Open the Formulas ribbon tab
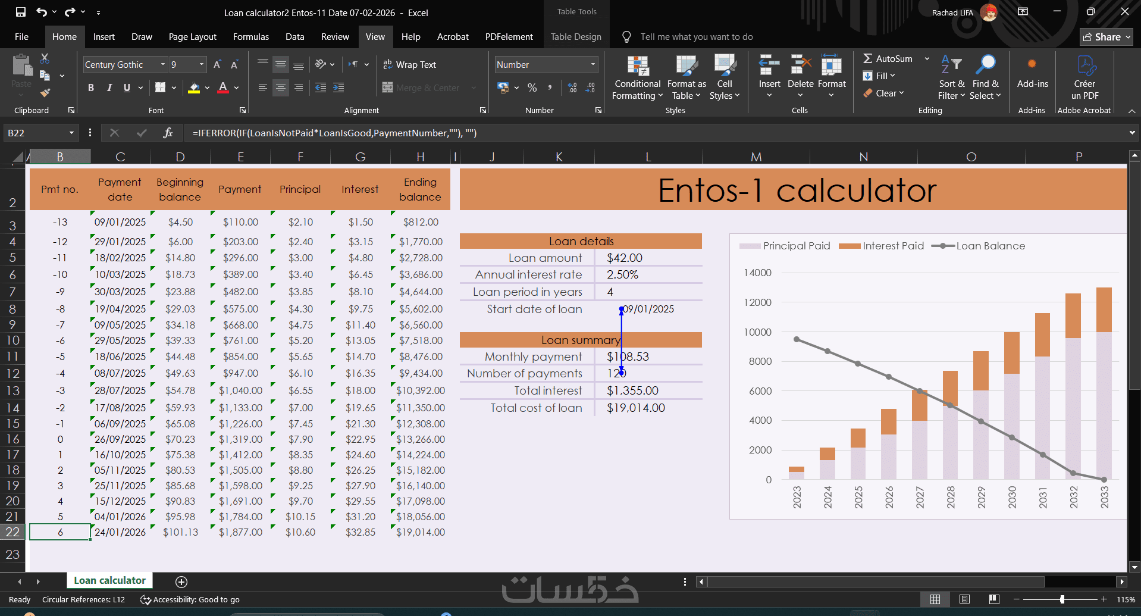 (250, 37)
